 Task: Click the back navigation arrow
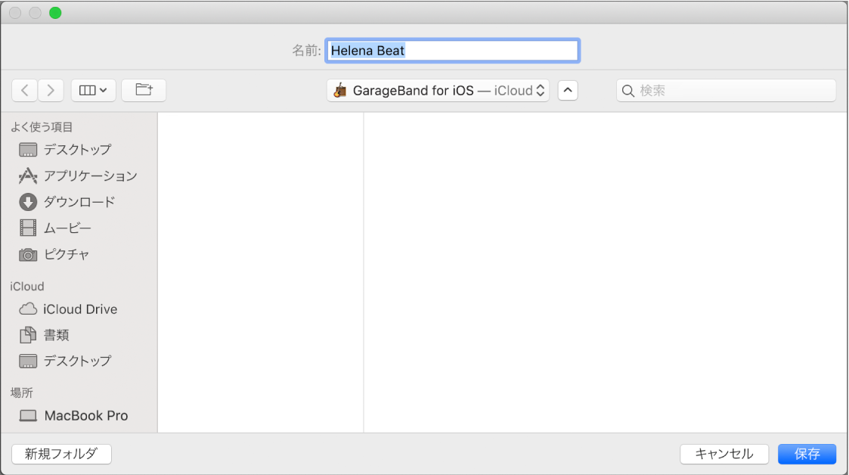24,90
